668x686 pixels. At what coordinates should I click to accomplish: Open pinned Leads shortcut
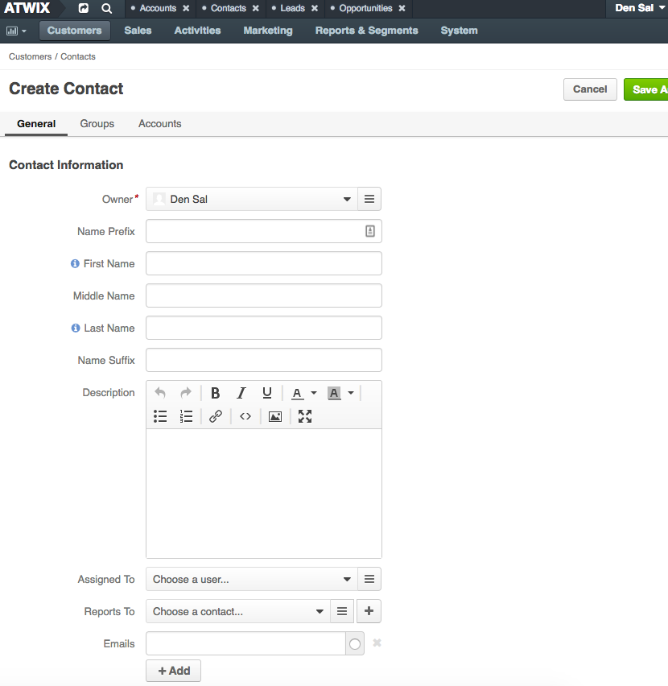tap(292, 8)
